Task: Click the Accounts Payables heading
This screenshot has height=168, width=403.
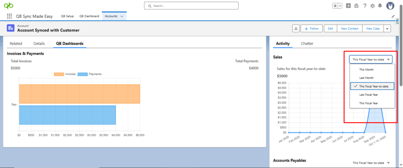Action: (290, 160)
